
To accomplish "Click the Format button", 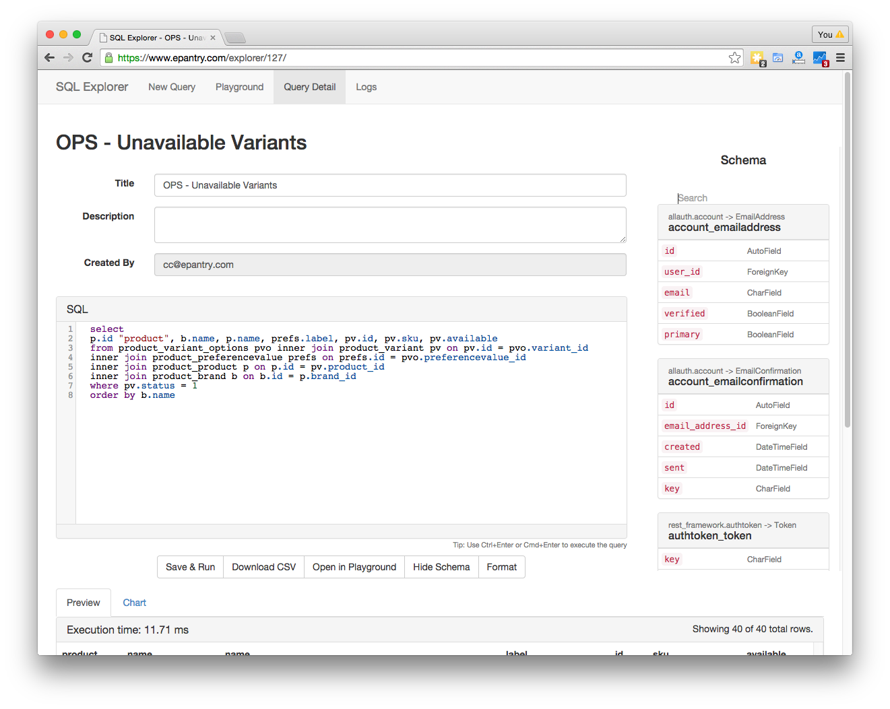I will [x=502, y=567].
